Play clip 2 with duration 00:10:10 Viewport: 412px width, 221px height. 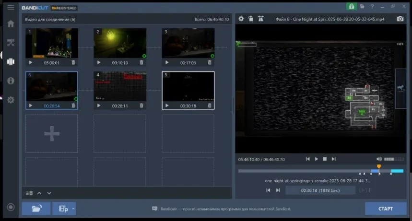pyautogui.click(x=99, y=62)
